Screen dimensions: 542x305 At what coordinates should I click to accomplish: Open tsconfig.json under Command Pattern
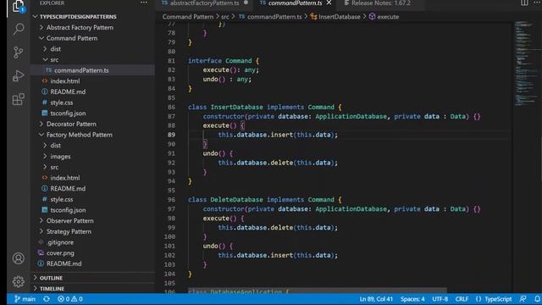pos(68,113)
